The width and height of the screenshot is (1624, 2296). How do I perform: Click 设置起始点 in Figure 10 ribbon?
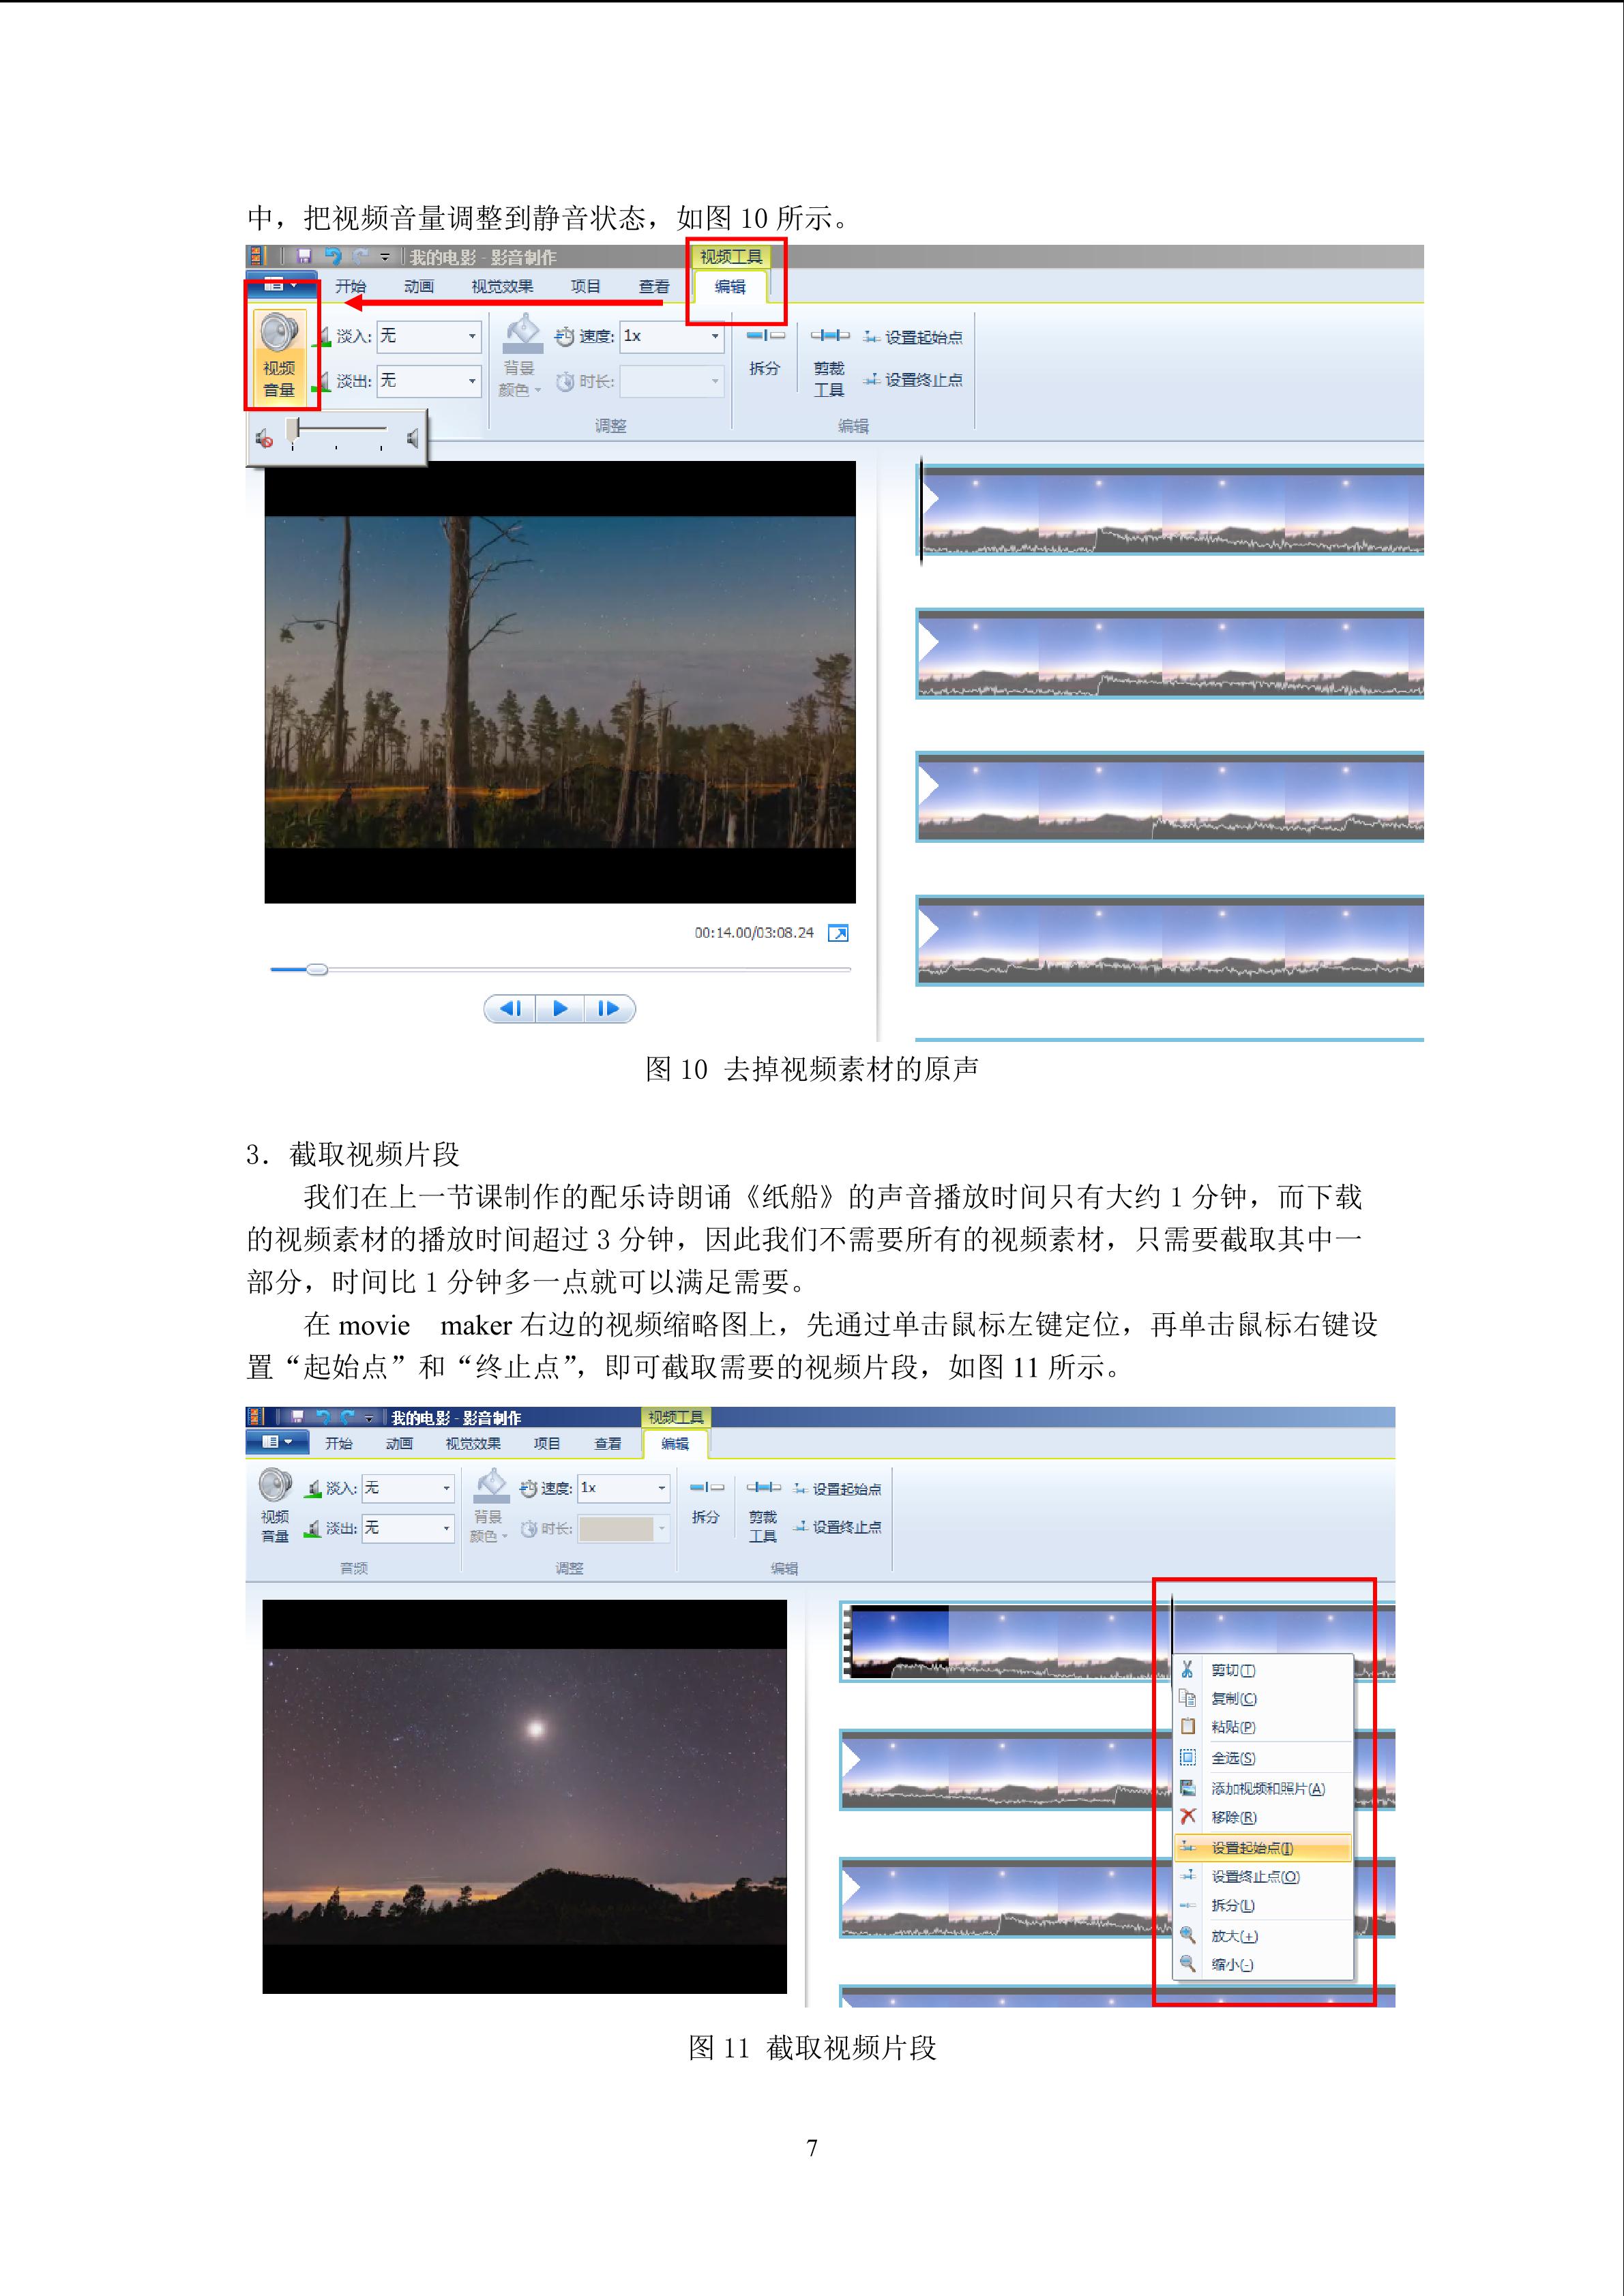[913, 338]
